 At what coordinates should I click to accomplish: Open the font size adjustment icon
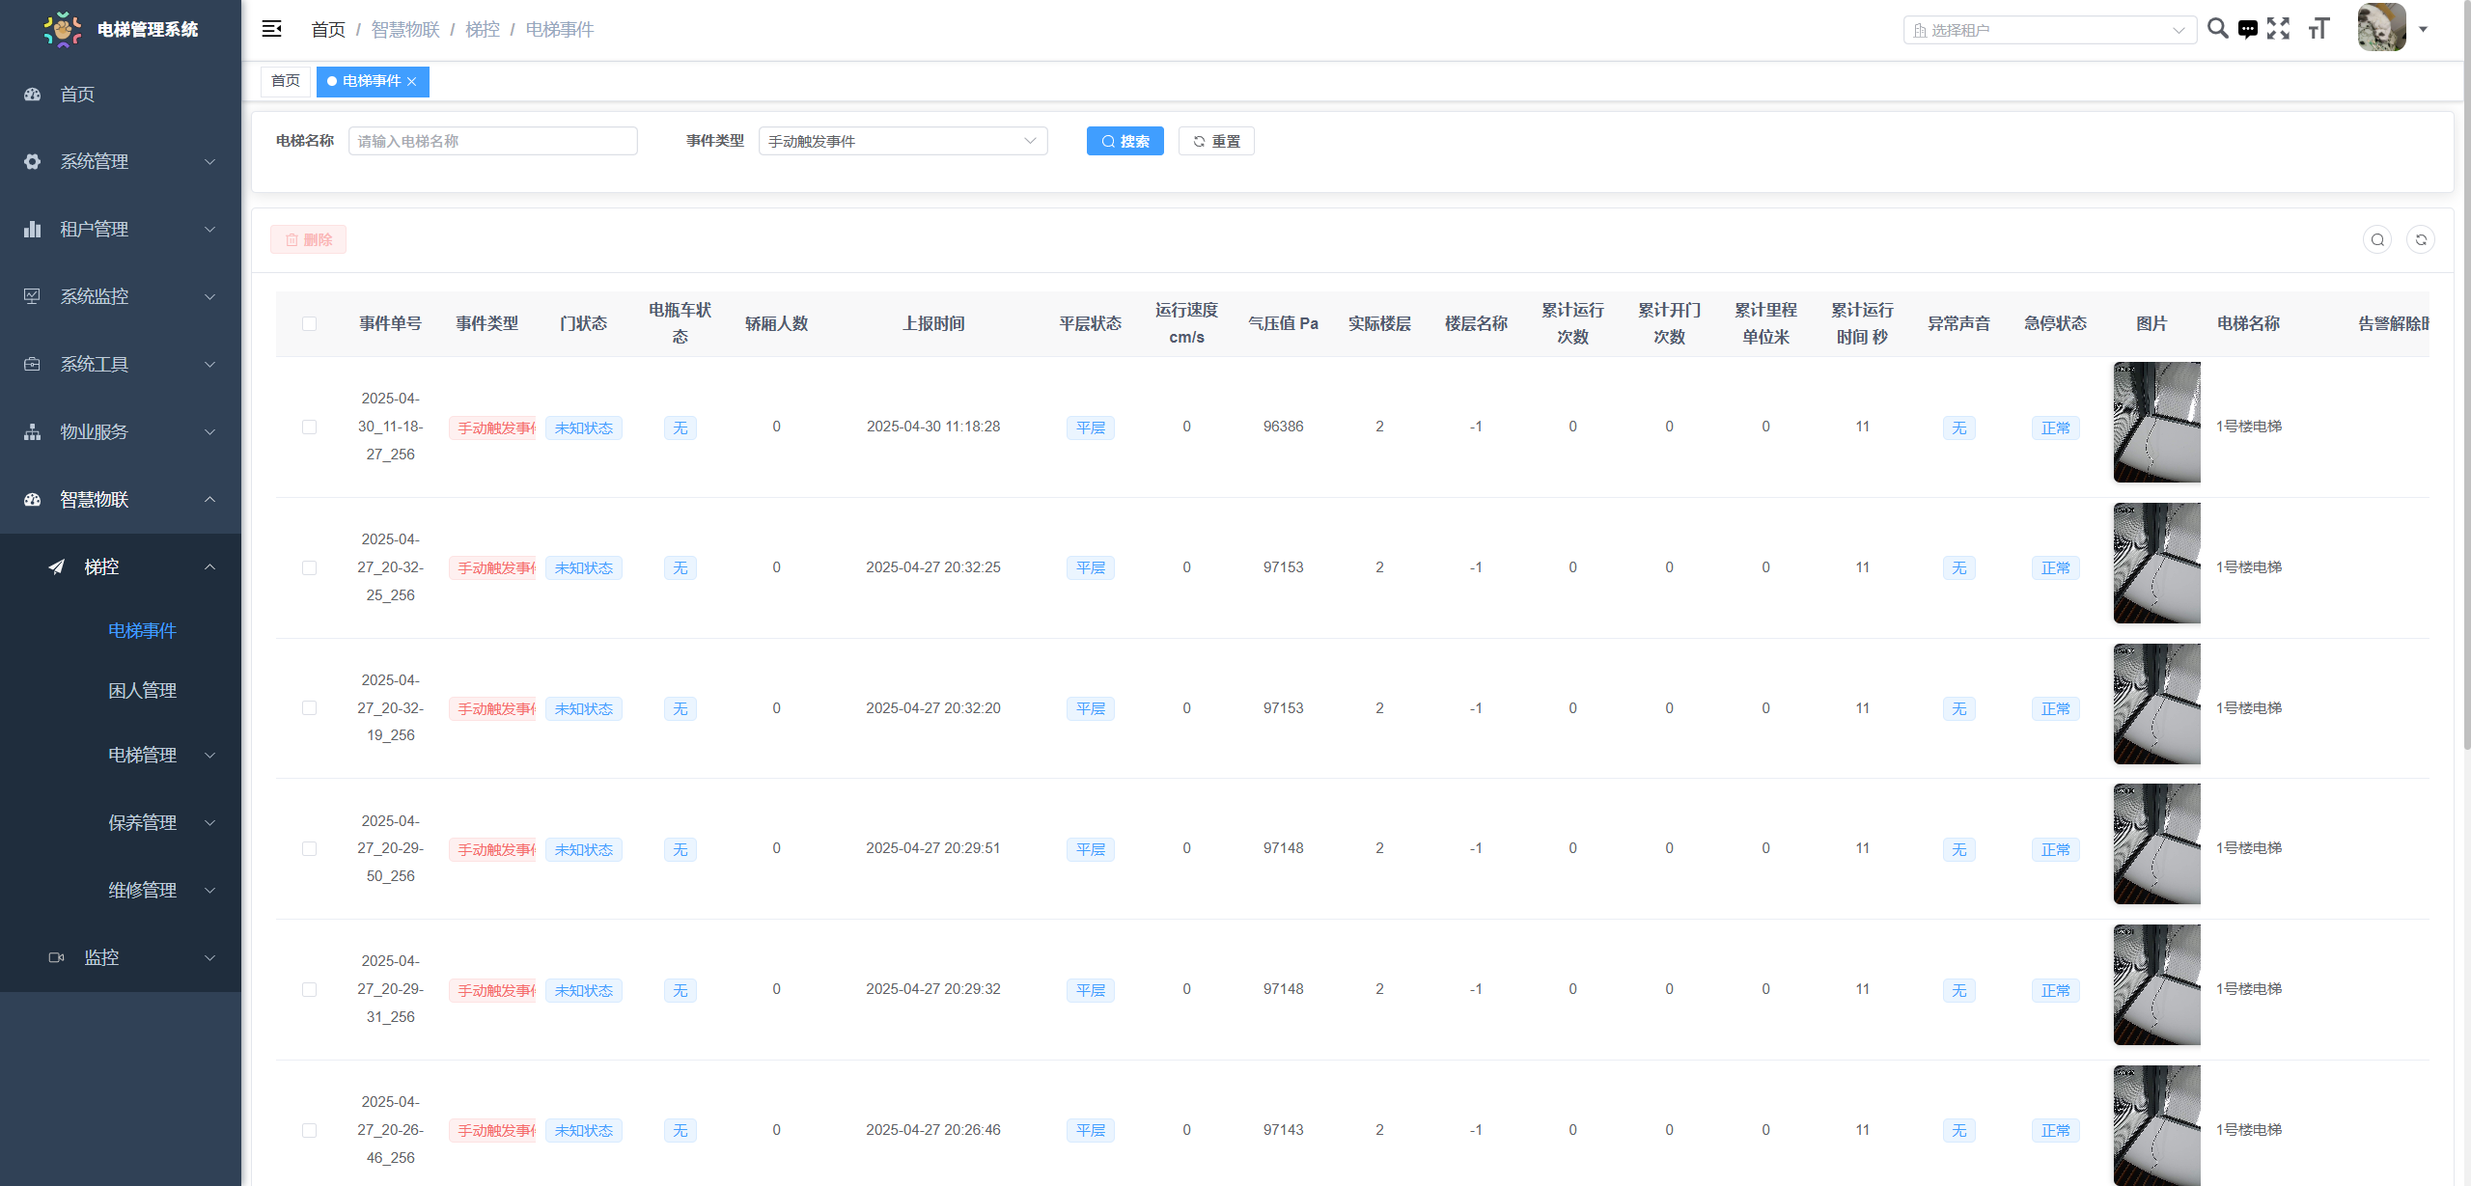point(2318,29)
